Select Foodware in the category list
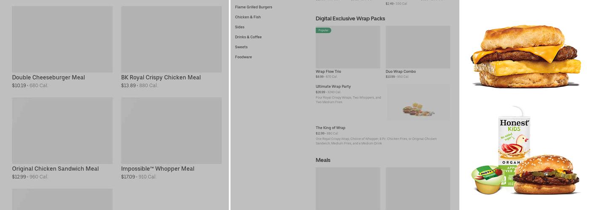This screenshot has height=210, width=590. [243, 57]
